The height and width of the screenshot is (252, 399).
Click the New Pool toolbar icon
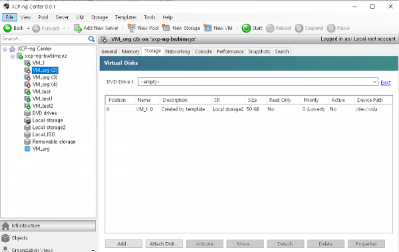pos(132,28)
